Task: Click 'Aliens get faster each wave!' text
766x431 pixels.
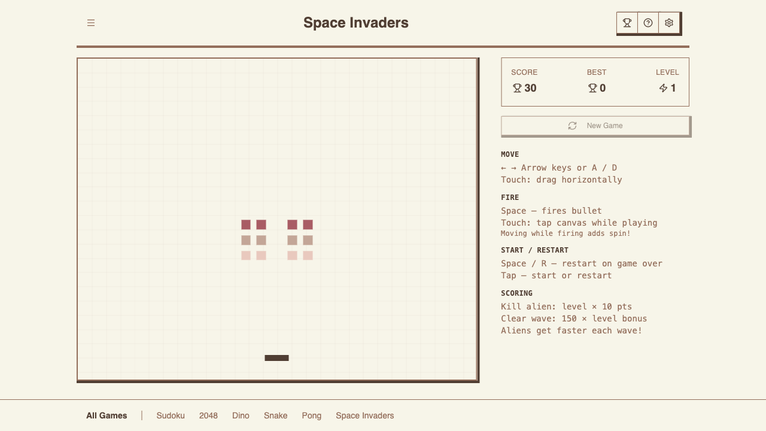Action: click(572, 330)
